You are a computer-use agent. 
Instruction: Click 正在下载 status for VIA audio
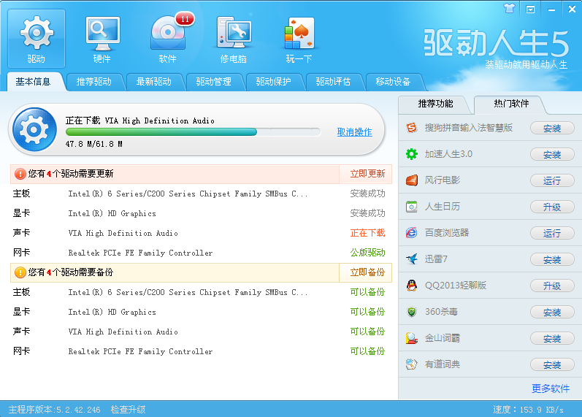tap(367, 233)
